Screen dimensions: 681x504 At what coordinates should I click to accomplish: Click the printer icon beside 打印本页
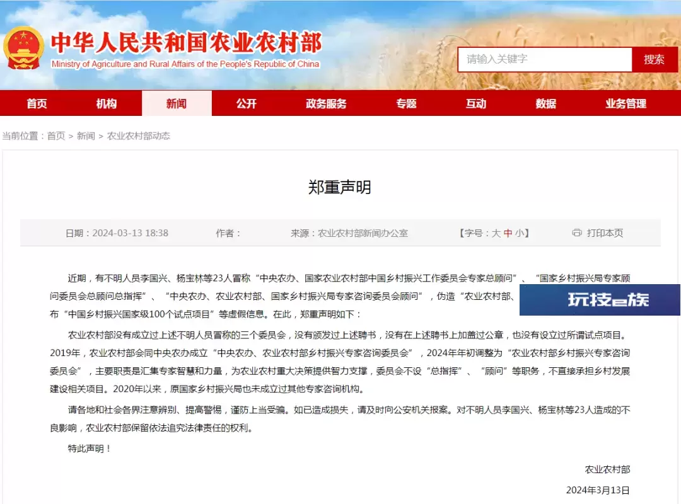point(577,232)
